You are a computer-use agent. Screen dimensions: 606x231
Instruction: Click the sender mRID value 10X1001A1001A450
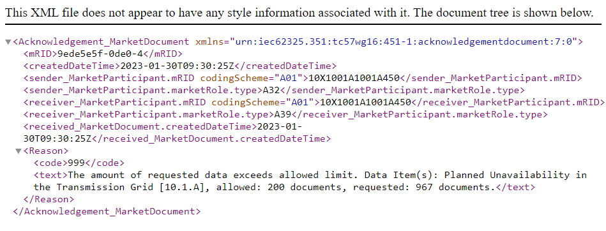tap(353, 78)
